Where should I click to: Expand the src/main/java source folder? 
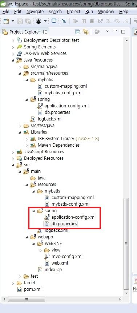[x=20, y=67]
